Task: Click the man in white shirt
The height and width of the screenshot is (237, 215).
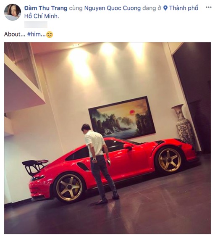Action: (x=100, y=164)
